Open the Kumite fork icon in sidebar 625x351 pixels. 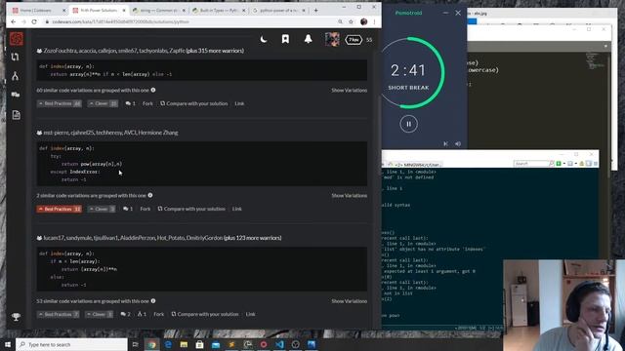click(16, 76)
